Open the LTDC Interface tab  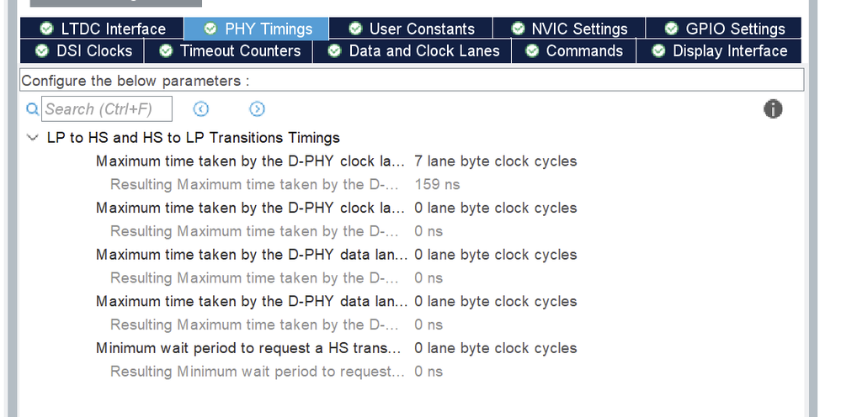click(103, 29)
